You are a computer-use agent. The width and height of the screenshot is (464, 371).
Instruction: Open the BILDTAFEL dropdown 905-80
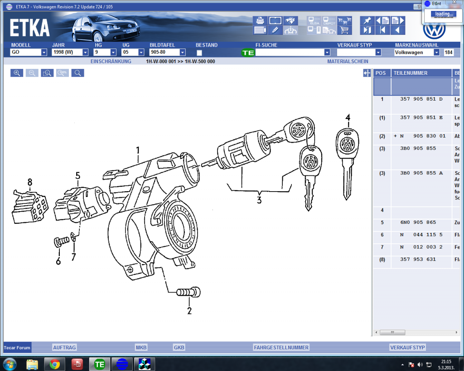(182, 53)
